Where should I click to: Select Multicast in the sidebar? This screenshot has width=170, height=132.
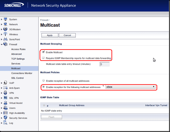click(16, 68)
